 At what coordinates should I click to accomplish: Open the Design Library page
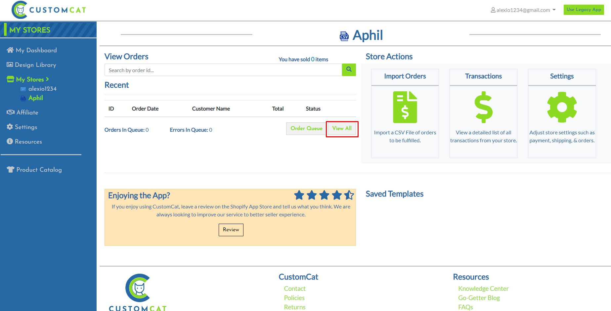point(35,65)
